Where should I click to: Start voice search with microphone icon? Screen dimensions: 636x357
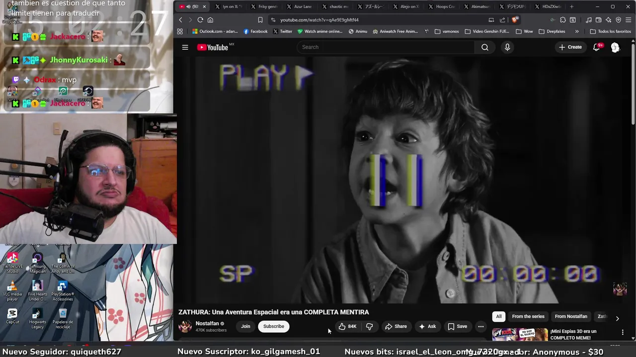point(507,47)
